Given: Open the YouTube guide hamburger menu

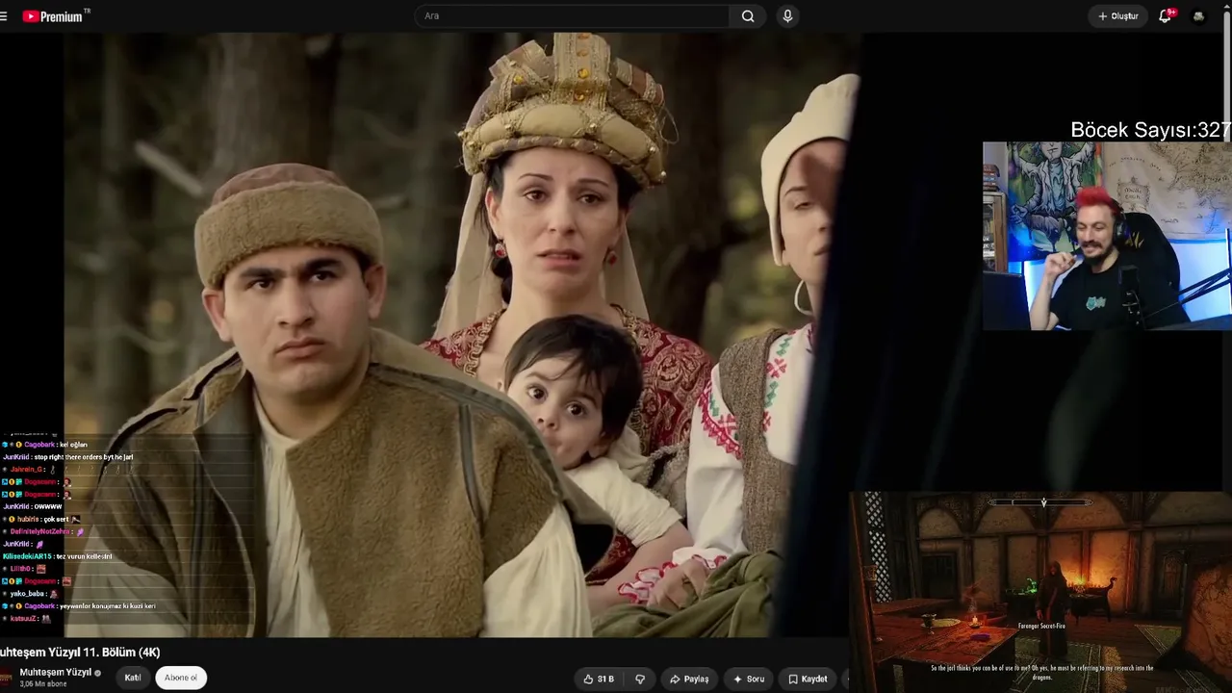Looking at the screenshot, I should pyautogui.click(x=4, y=16).
